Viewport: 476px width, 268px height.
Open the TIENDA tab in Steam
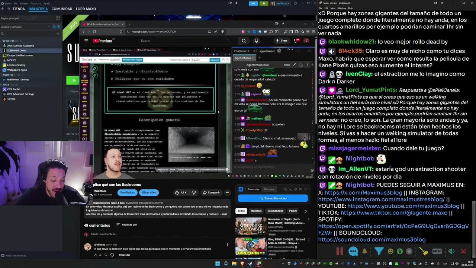point(19,9)
